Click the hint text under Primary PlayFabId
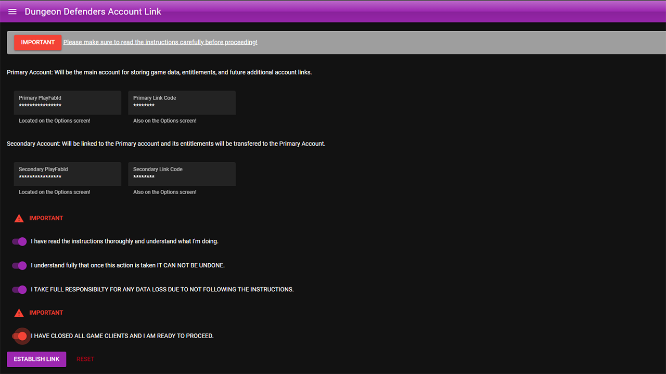The width and height of the screenshot is (666, 374). pyautogui.click(x=55, y=121)
